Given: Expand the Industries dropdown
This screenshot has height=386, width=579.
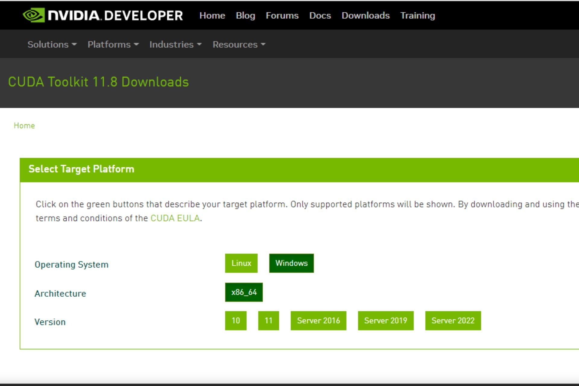Looking at the screenshot, I should (x=176, y=44).
